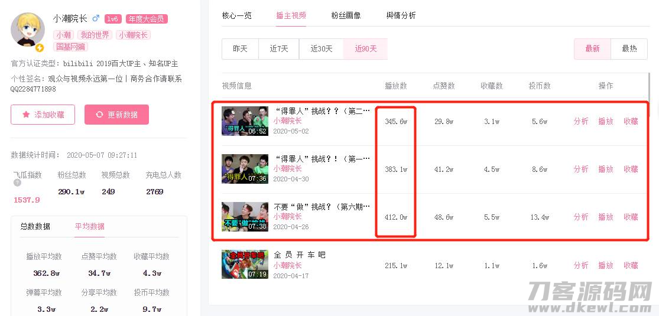Image resolution: width=659 pixels, height=316 pixels.
Task: Switch to the 核心一览 tab
Action: click(236, 15)
